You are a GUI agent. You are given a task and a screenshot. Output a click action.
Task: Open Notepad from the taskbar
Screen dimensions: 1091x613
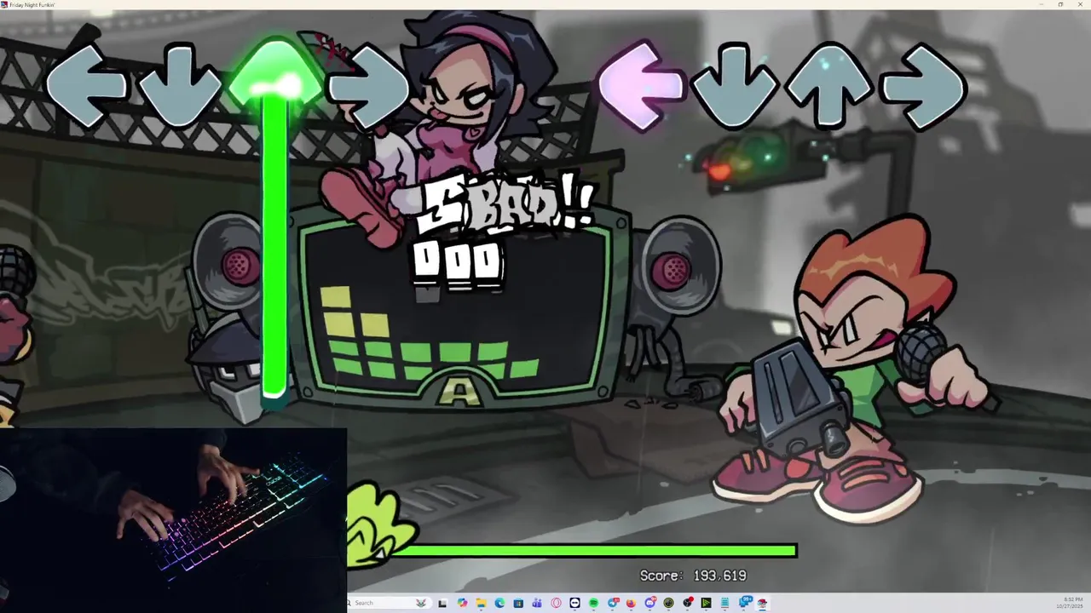point(724,603)
